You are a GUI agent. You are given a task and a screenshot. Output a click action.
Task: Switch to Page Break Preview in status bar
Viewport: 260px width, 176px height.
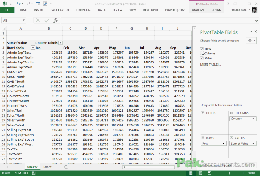click(209, 173)
